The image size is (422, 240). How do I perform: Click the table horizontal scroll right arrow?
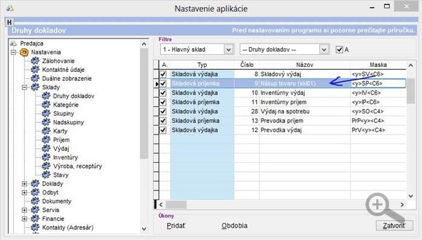402,204
